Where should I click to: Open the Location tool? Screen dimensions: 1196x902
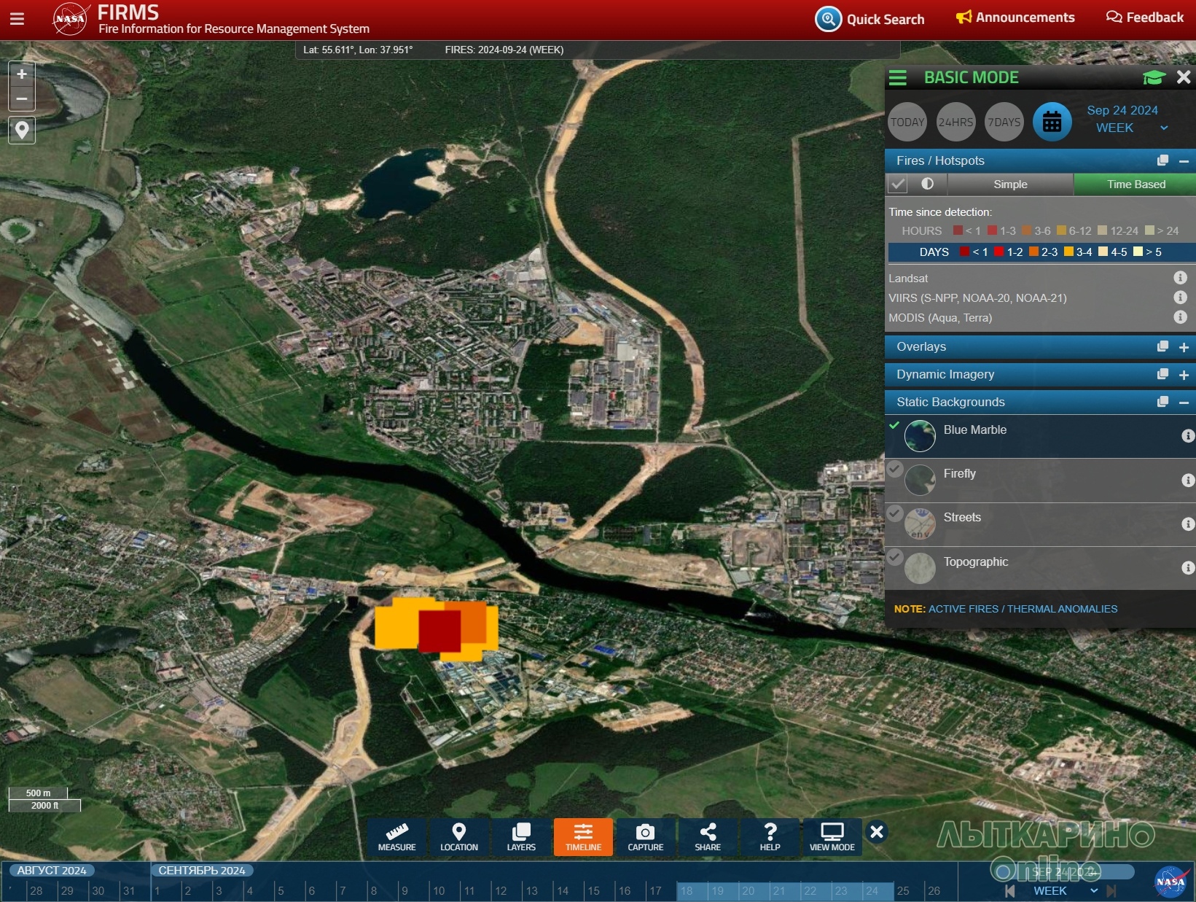(x=459, y=837)
